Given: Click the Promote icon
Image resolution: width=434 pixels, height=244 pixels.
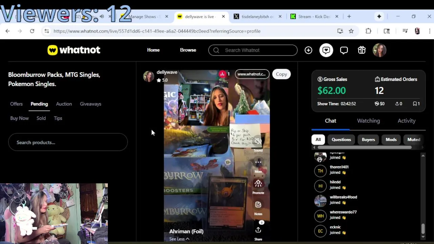Looking at the screenshot, I should [x=258, y=184].
